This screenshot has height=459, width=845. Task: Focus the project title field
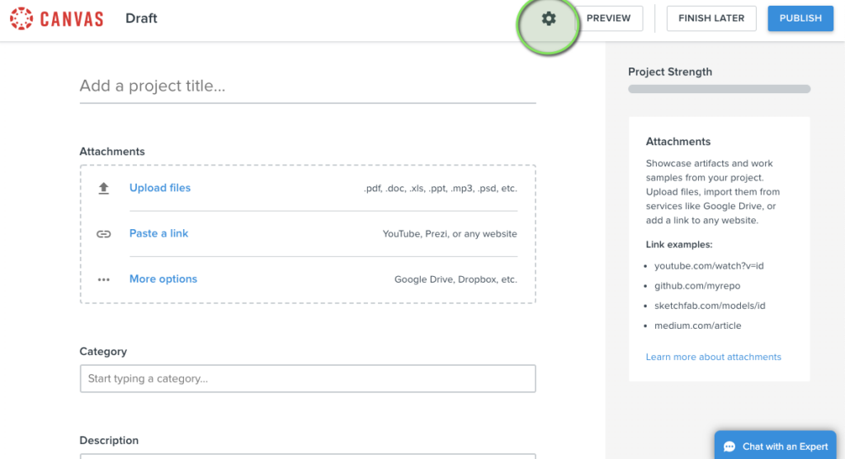coord(308,86)
